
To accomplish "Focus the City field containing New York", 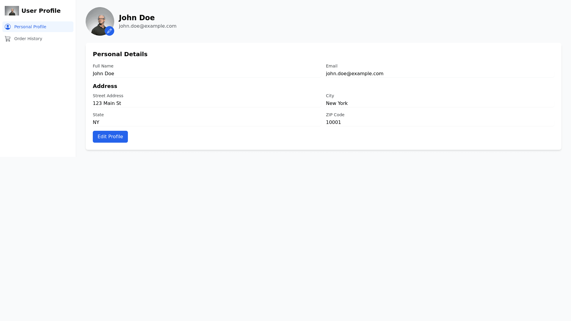I will pyautogui.click(x=440, y=103).
